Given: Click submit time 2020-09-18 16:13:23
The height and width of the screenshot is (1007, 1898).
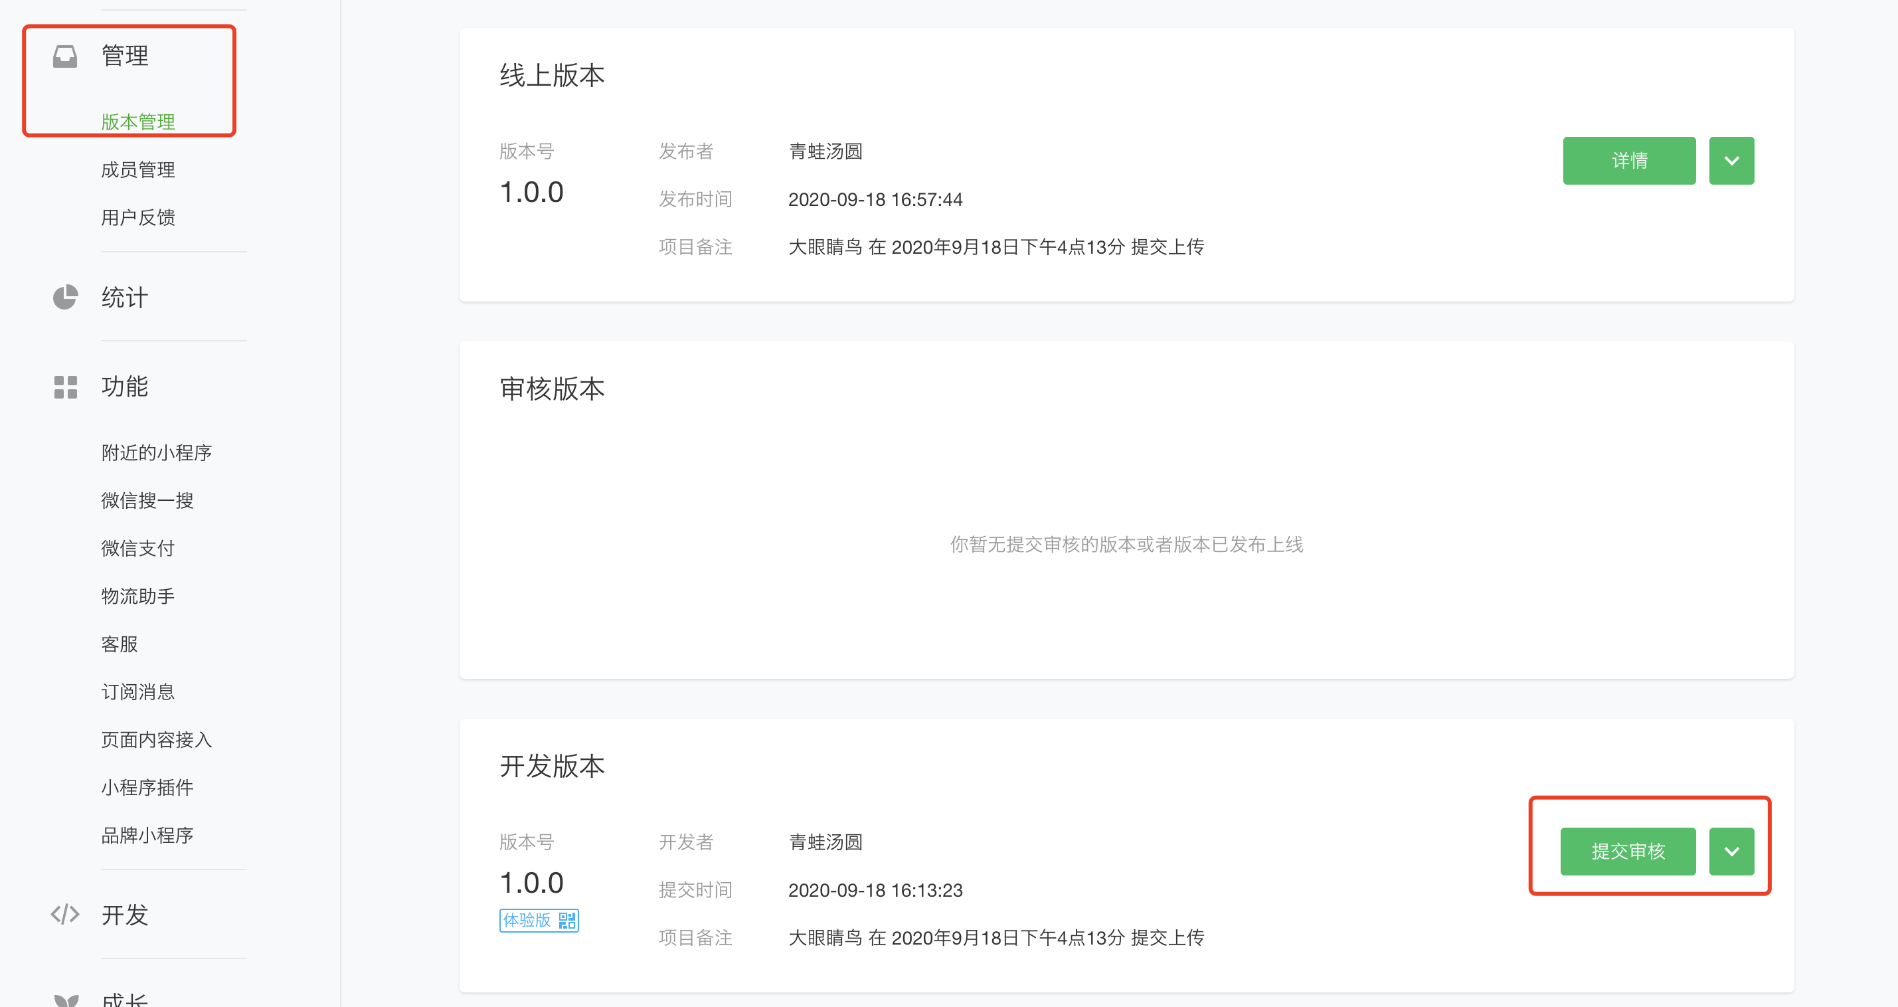Looking at the screenshot, I should click(875, 891).
